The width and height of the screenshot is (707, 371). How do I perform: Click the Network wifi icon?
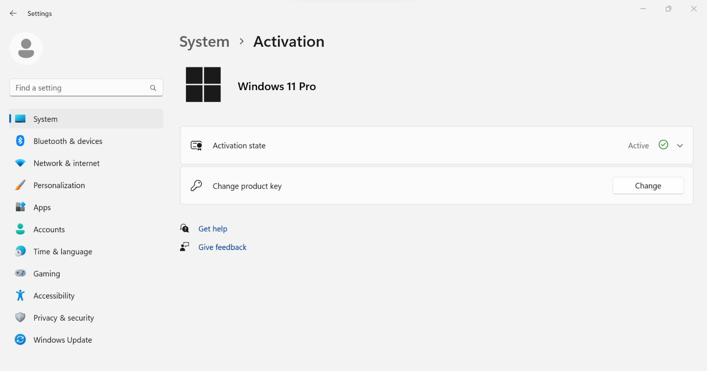(x=20, y=163)
